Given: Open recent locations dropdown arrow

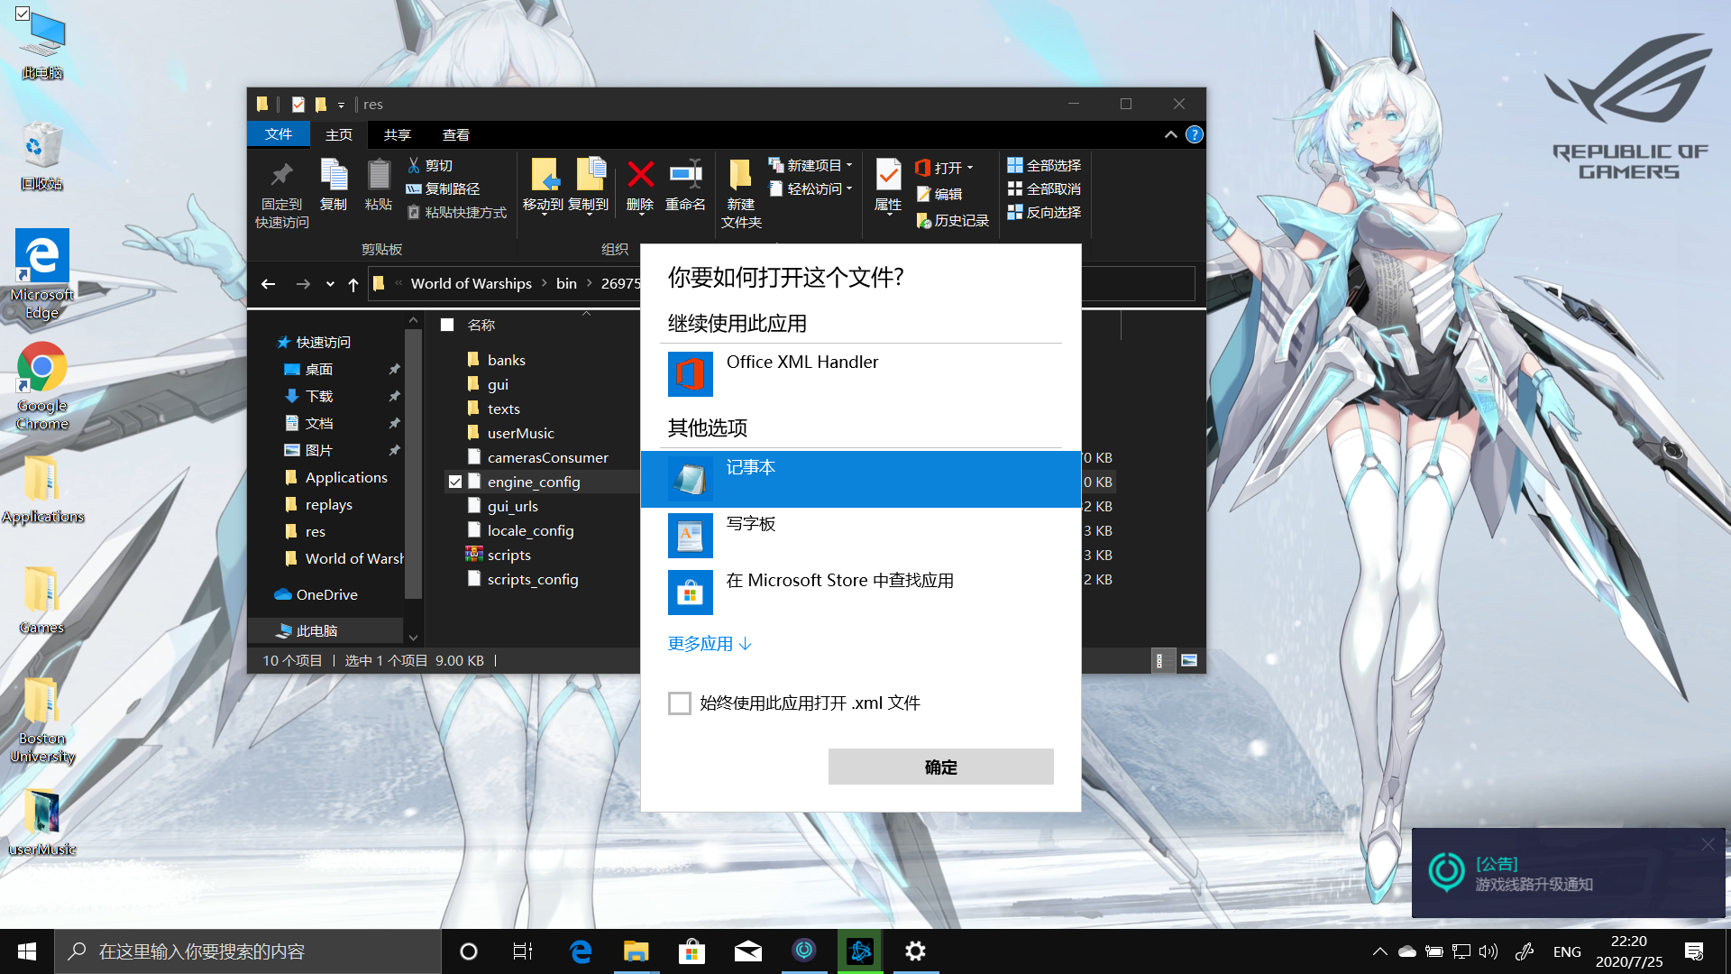Looking at the screenshot, I should pyautogui.click(x=330, y=284).
